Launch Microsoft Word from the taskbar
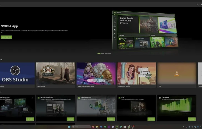The image size is (202, 129). coord(101,127)
